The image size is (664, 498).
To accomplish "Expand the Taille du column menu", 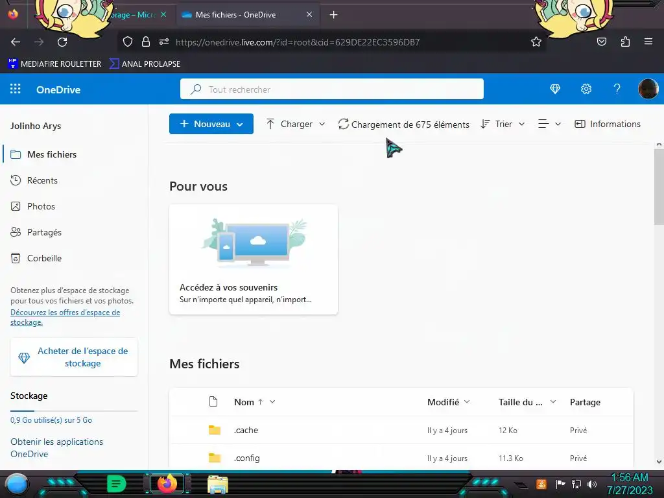I will pos(553,401).
